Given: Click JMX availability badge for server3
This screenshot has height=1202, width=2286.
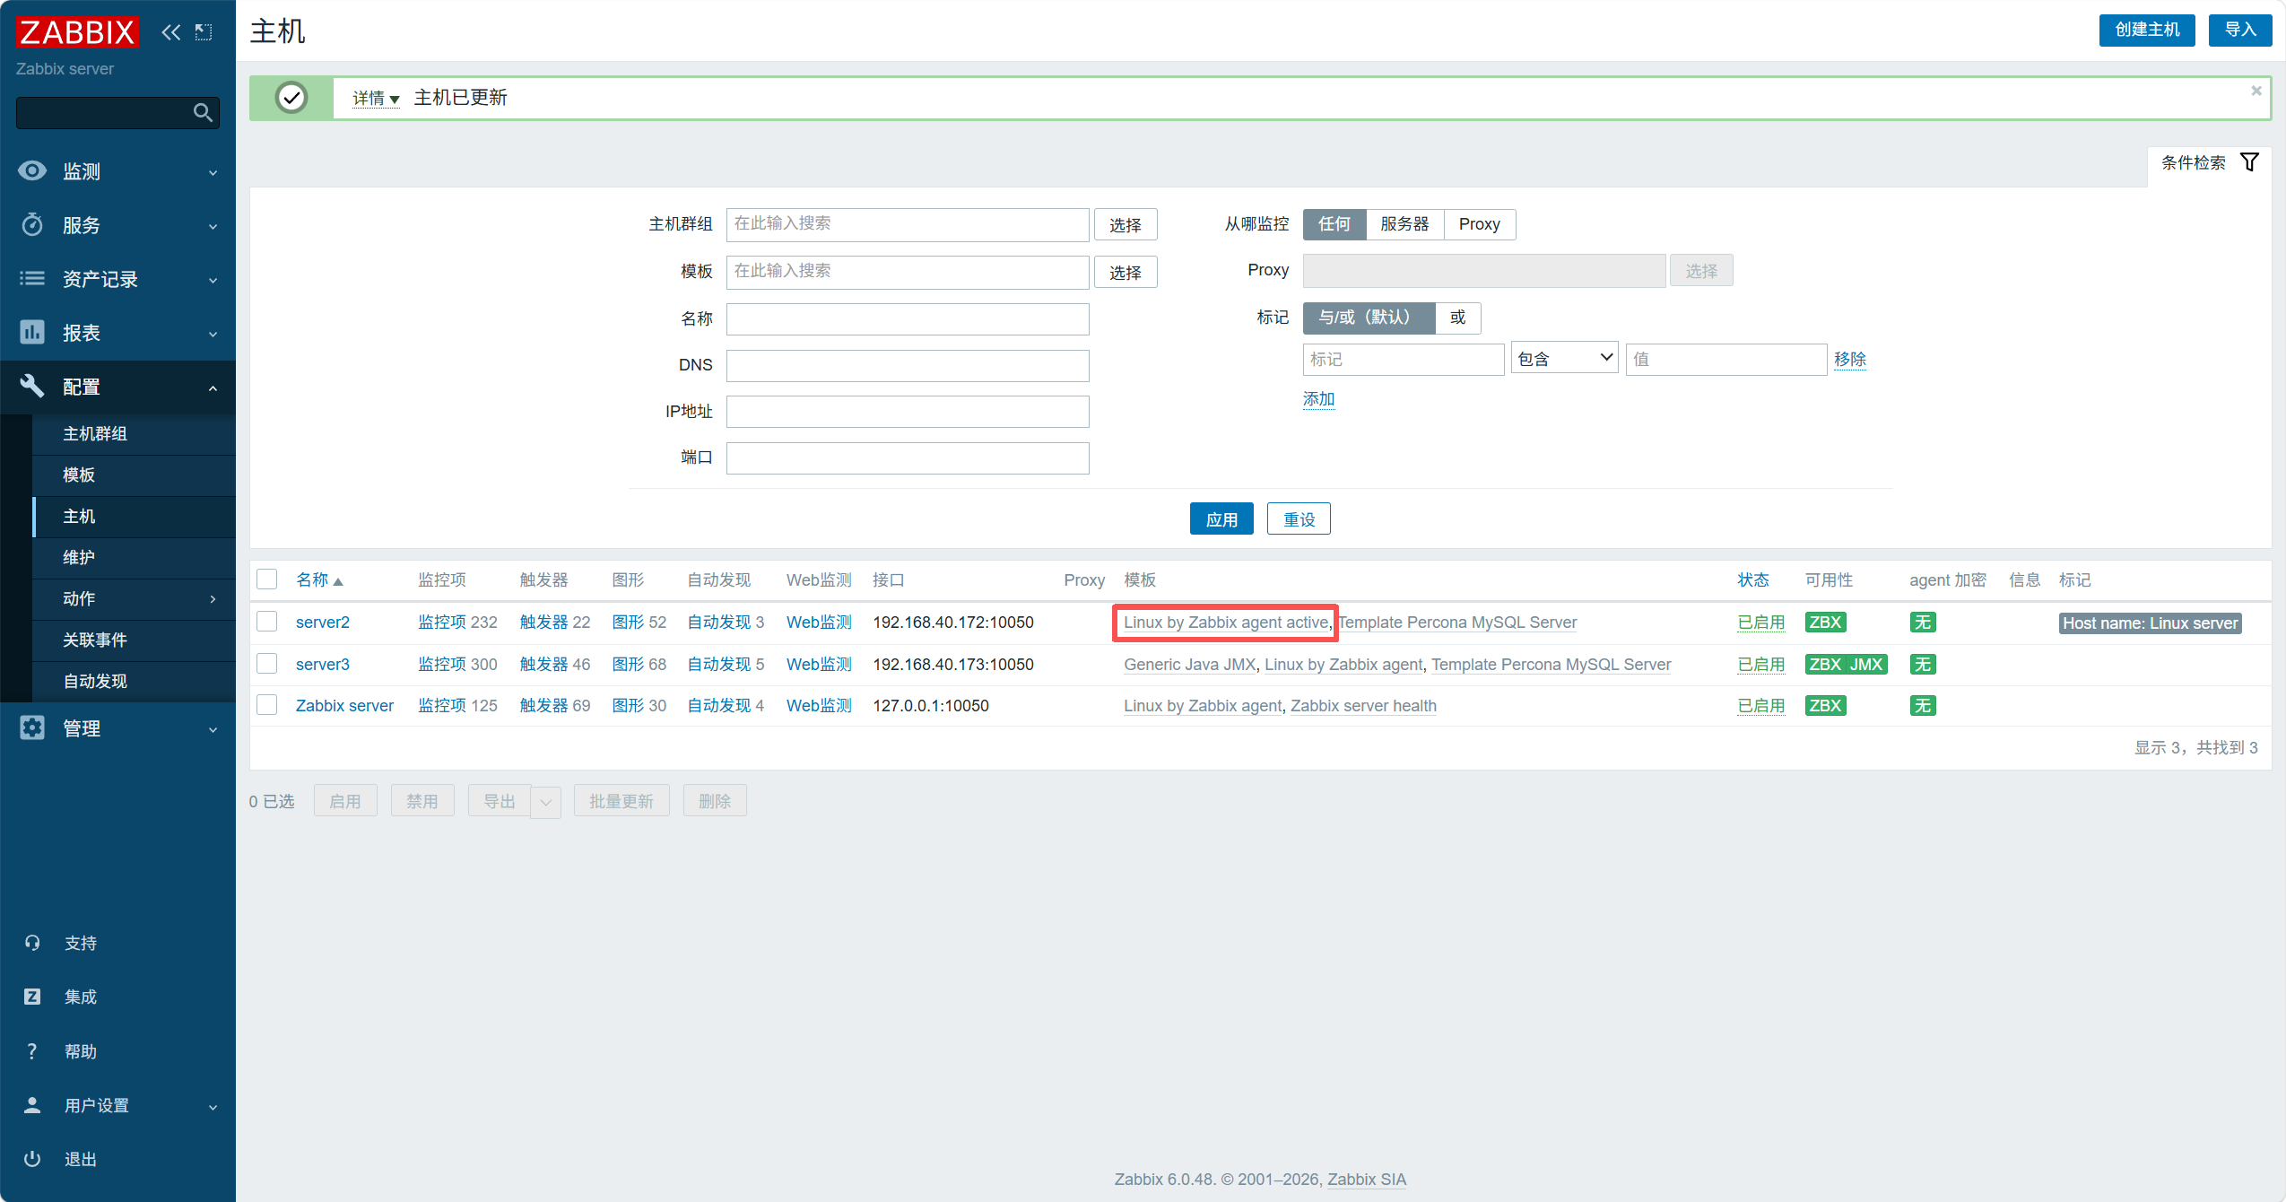Looking at the screenshot, I should (x=1866, y=665).
